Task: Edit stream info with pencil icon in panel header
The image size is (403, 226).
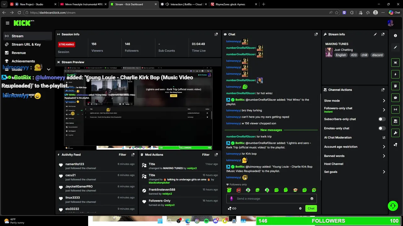Action: (375, 34)
